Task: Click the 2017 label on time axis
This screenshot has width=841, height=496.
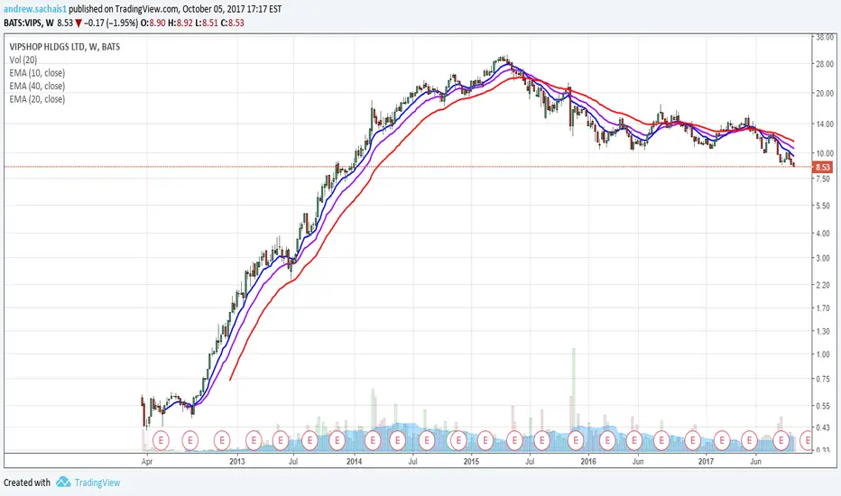Action: [706, 461]
